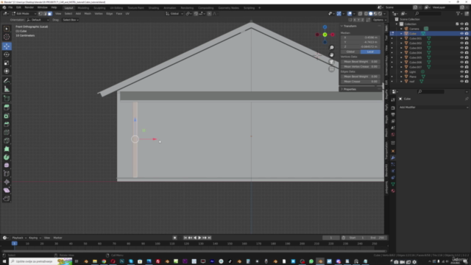This screenshot has width=471, height=265.
Task: Set median space to Global
Action: point(350,52)
